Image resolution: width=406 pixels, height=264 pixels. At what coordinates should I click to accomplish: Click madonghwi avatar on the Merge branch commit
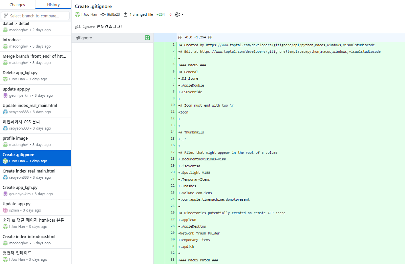[x=5, y=63]
